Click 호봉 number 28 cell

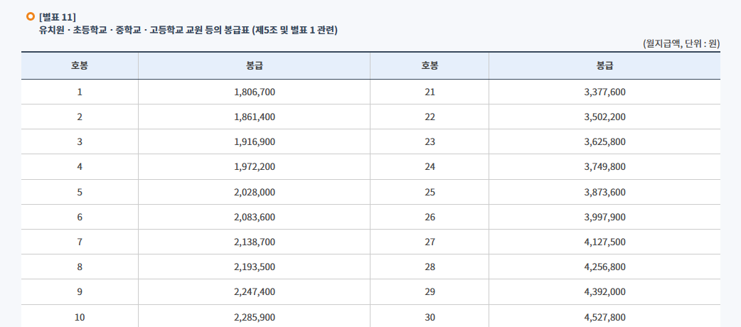click(430, 267)
